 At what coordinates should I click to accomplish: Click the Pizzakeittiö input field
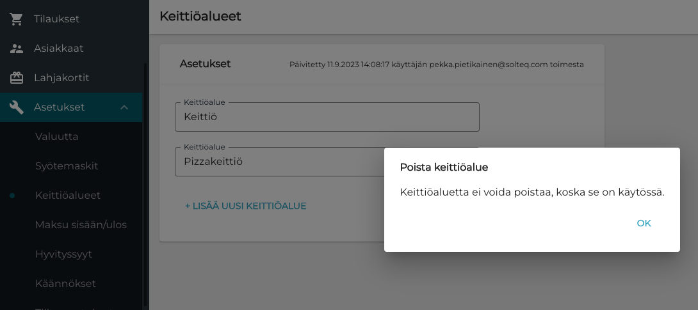pos(275,162)
